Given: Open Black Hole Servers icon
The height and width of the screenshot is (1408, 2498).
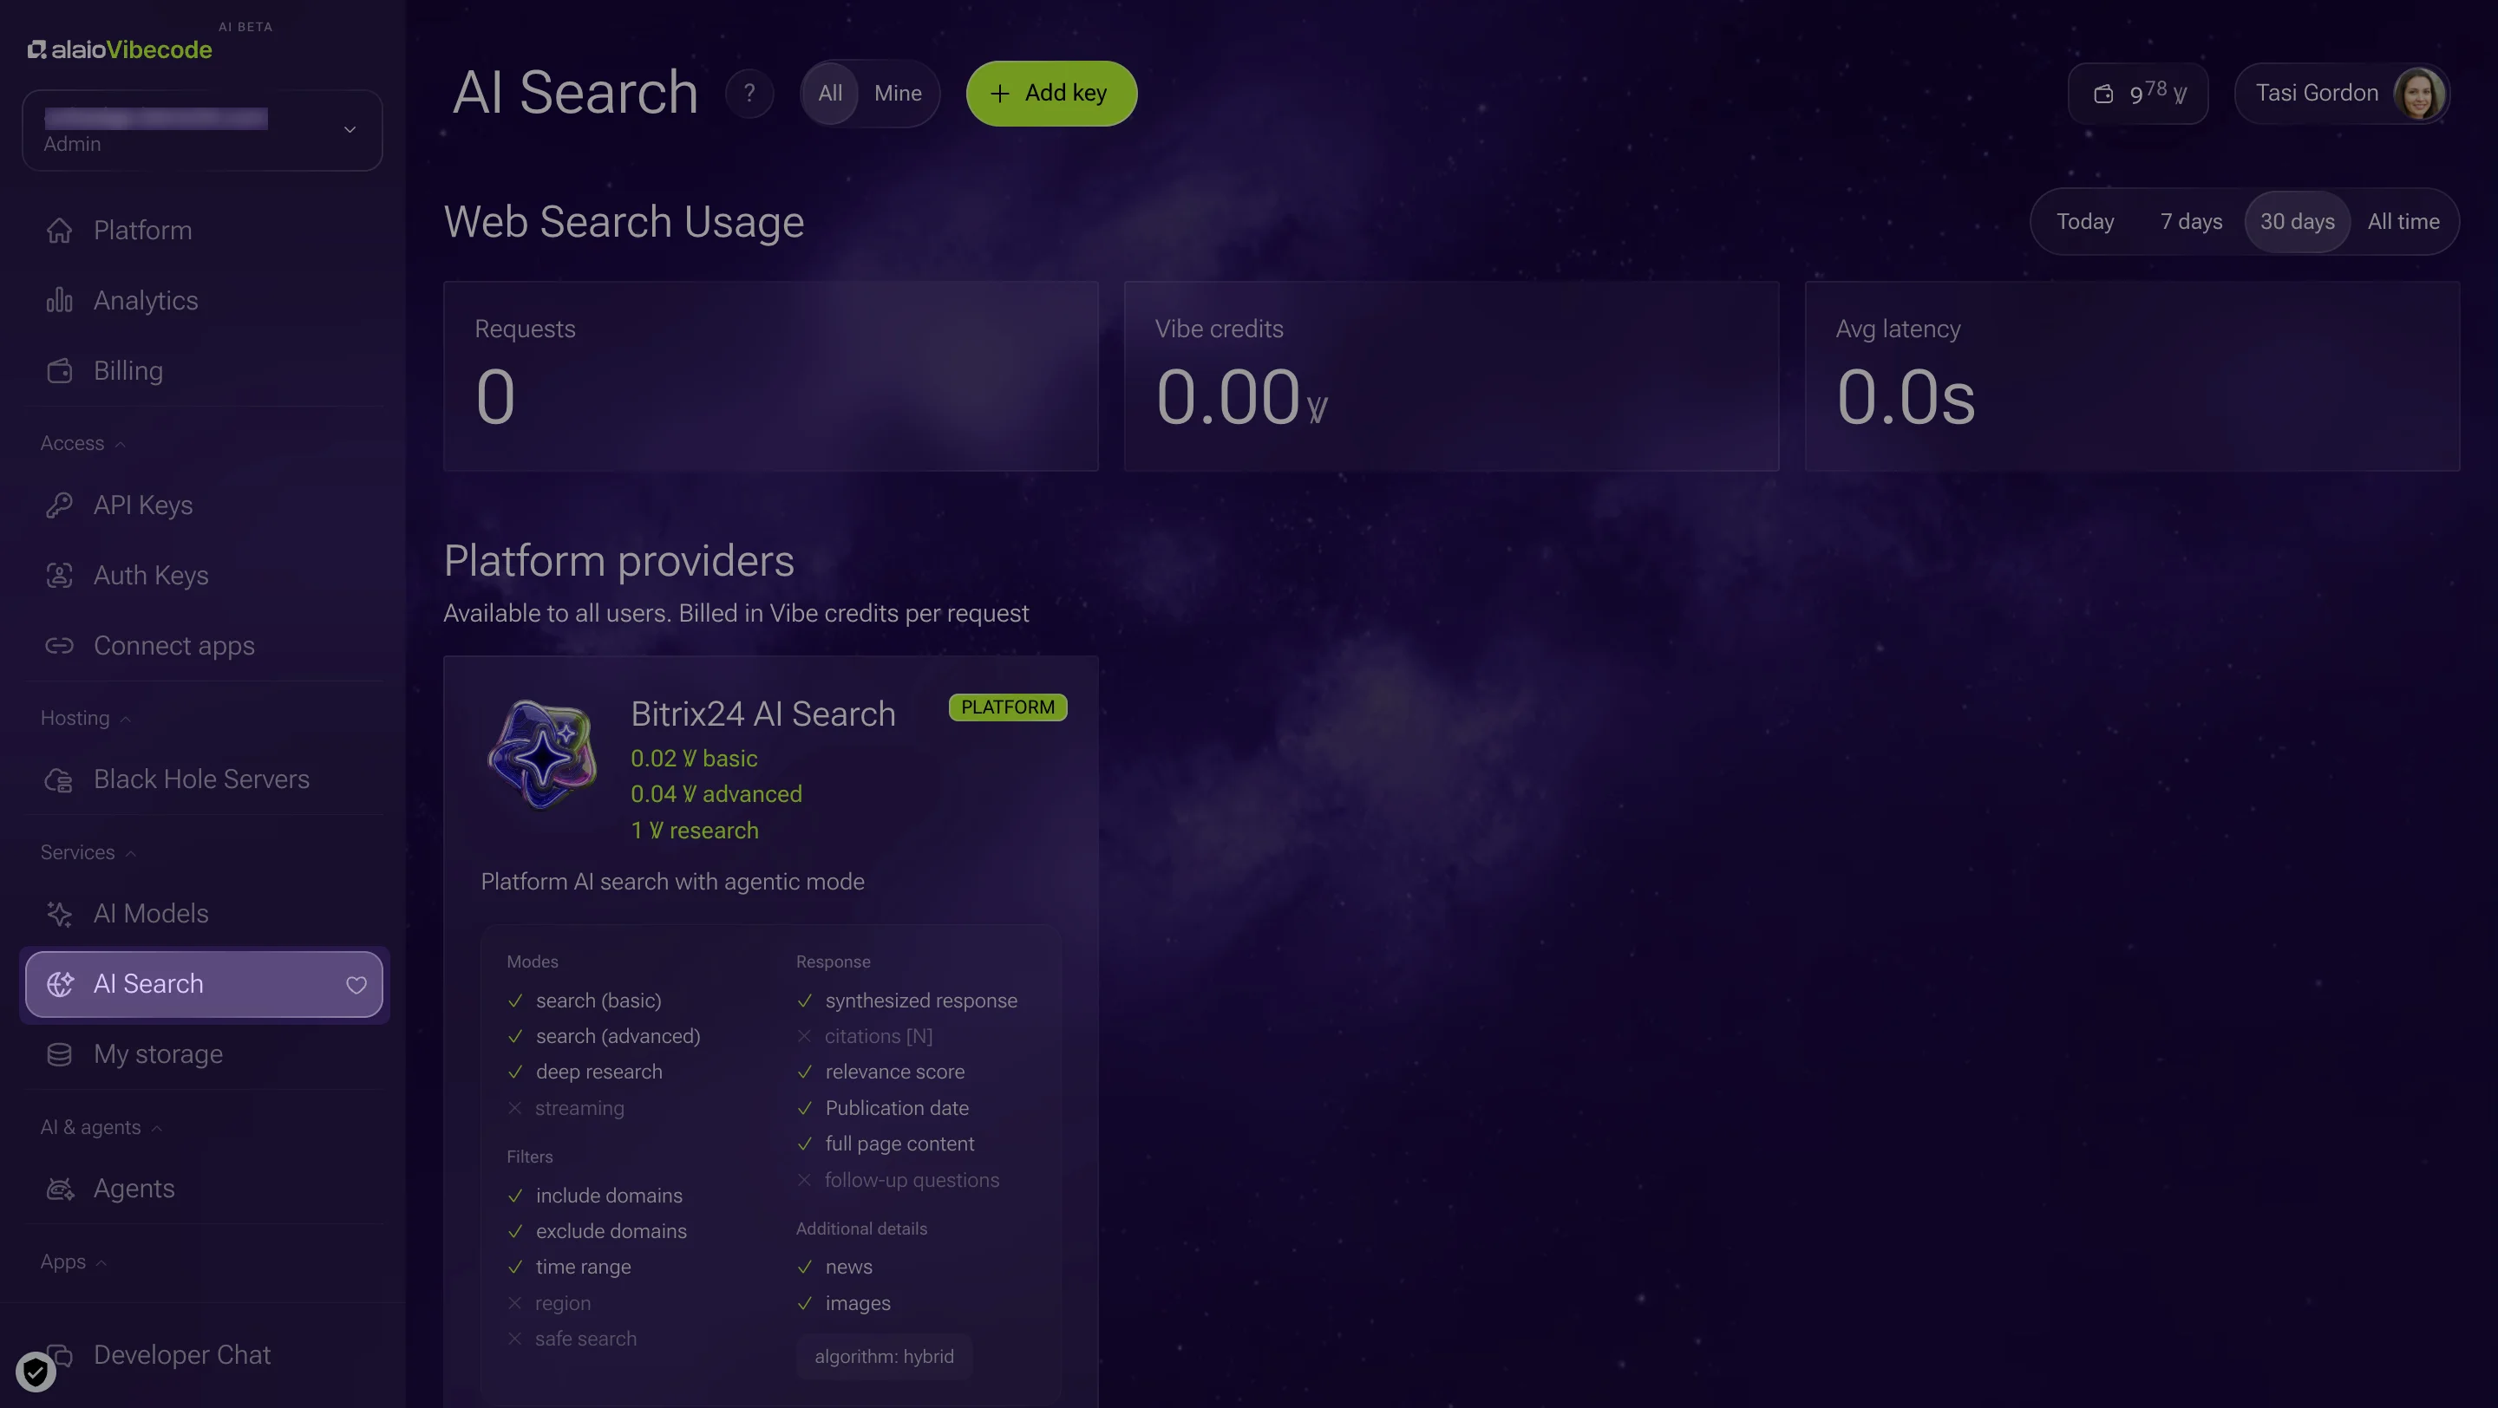Looking at the screenshot, I should (x=59, y=779).
